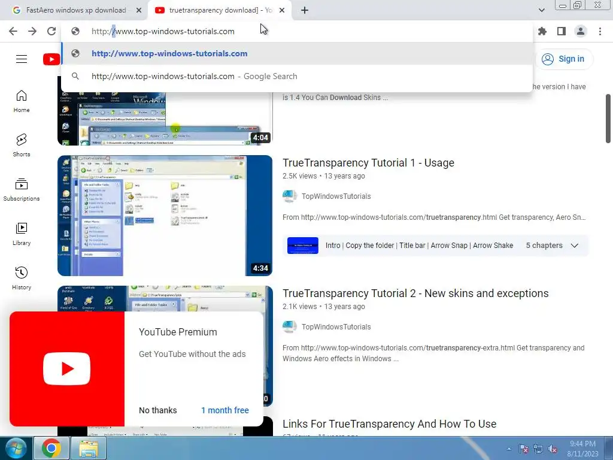Click the '2.5K views • 13 years ago' text
The image size is (613, 460).
(x=324, y=176)
